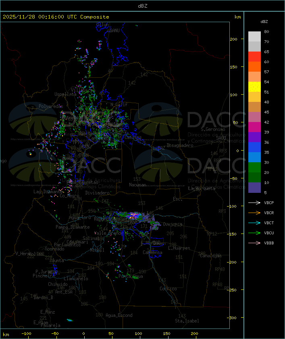The height and width of the screenshot is (339, 285).
Task: Pick the gray 65-70 dBZ legend swatch
Action: coord(254,46)
